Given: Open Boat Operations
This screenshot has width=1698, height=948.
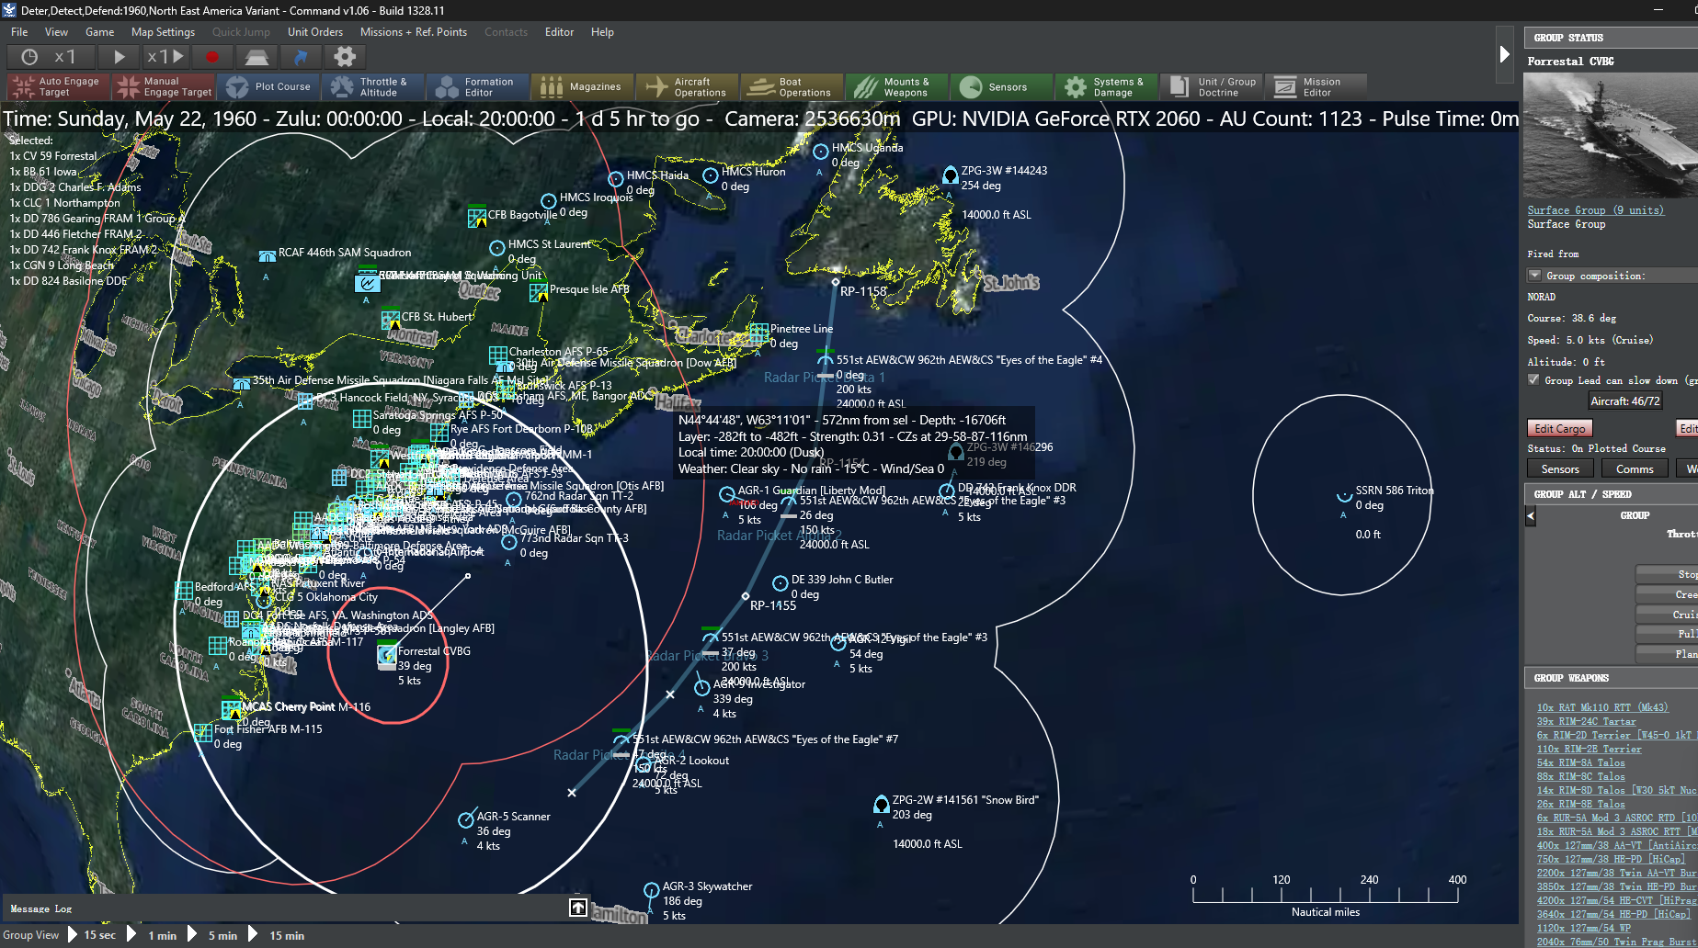Looking at the screenshot, I should (794, 87).
